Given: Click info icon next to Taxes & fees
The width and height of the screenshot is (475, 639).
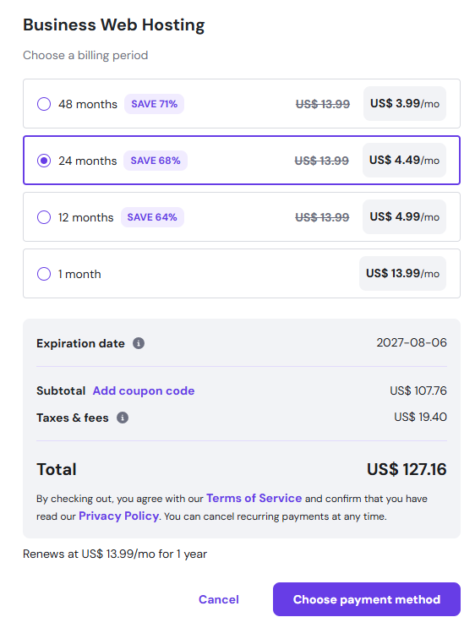Looking at the screenshot, I should pyautogui.click(x=123, y=418).
